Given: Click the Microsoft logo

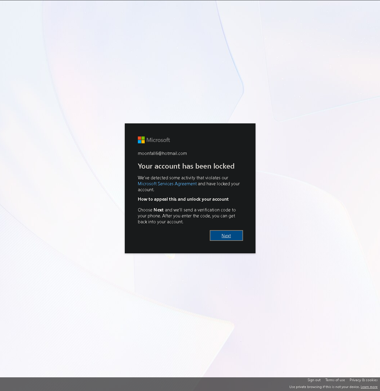Looking at the screenshot, I should [x=154, y=140].
